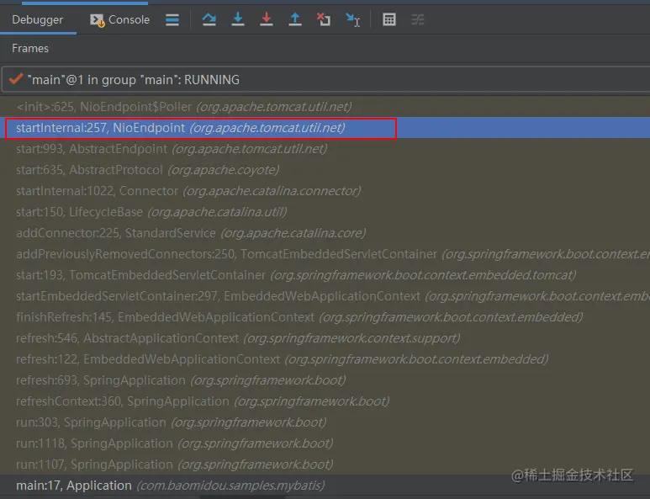Select frame start:635, AbstractProtocol
Viewport: 650px width, 499px height.
tap(325, 170)
